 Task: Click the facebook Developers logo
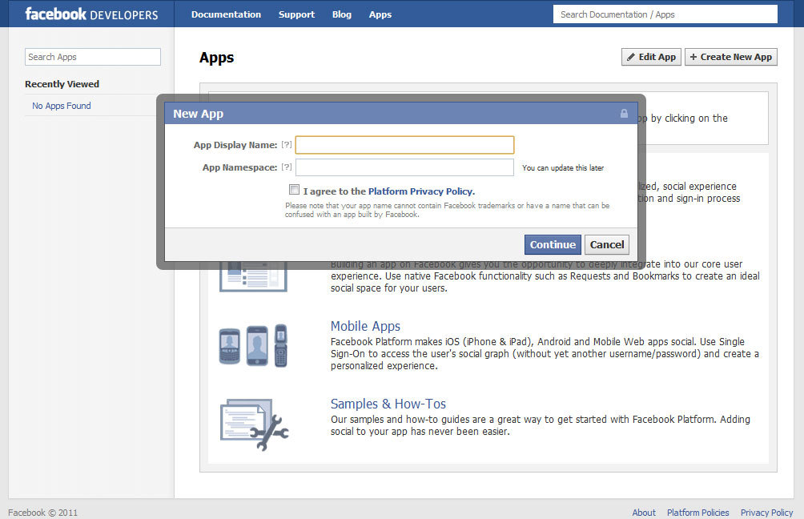(x=92, y=14)
